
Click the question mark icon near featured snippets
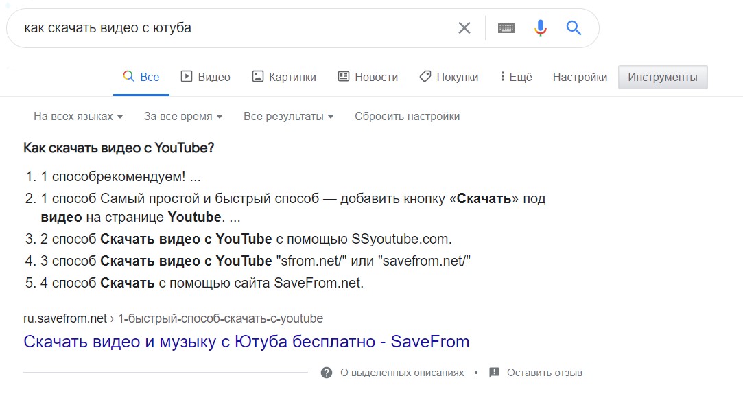coord(327,373)
